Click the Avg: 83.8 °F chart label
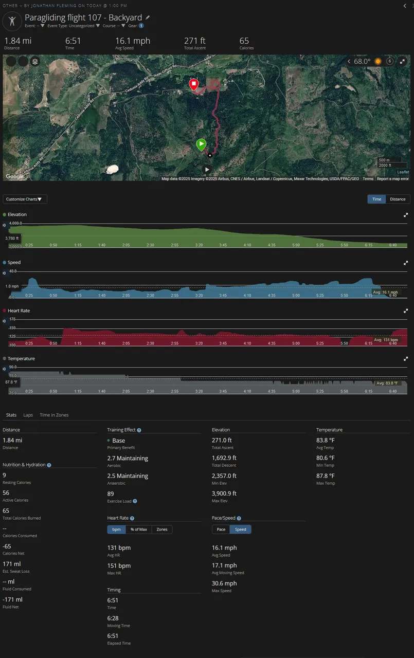The width and height of the screenshot is (414, 658). (x=388, y=383)
